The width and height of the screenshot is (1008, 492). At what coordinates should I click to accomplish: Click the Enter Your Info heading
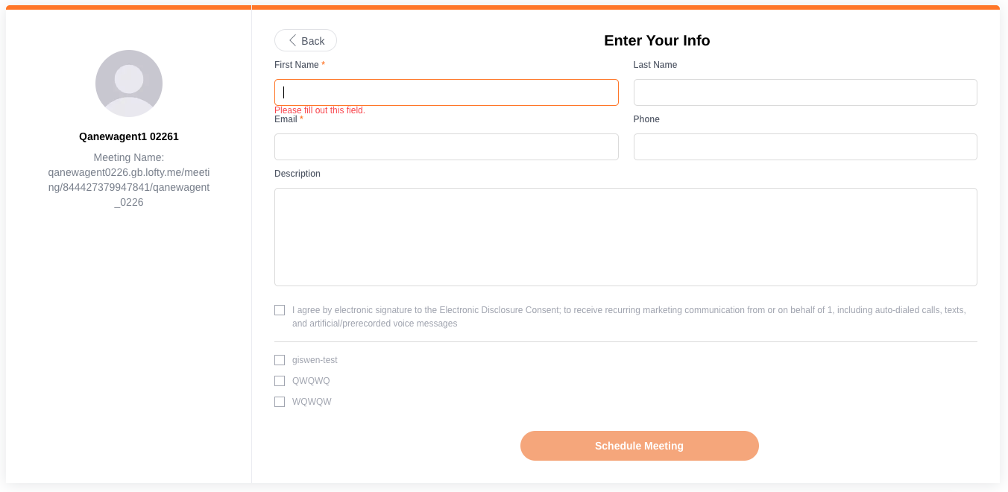pos(657,40)
